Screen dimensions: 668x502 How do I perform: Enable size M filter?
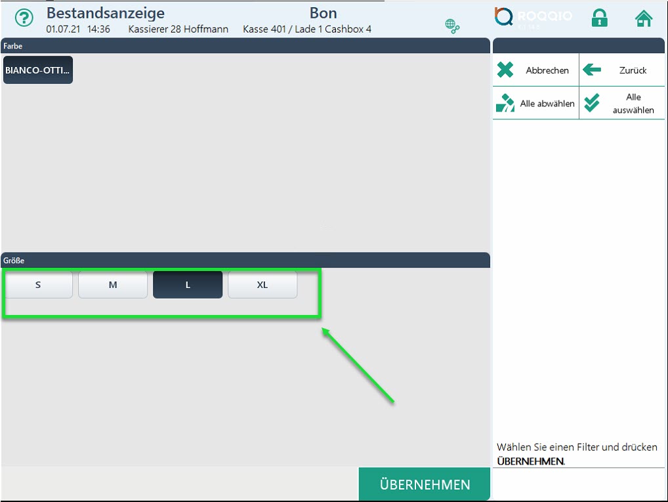(x=113, y=285)
